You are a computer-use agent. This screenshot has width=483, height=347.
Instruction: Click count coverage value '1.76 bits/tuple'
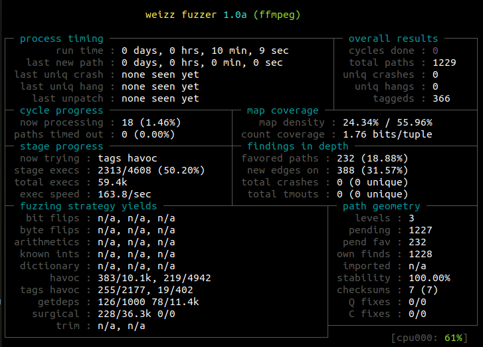point(387,134)
